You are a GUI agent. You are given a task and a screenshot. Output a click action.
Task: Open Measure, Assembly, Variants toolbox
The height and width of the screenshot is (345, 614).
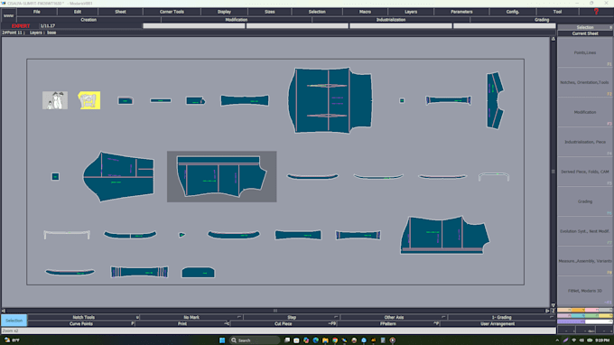(585, 261)
